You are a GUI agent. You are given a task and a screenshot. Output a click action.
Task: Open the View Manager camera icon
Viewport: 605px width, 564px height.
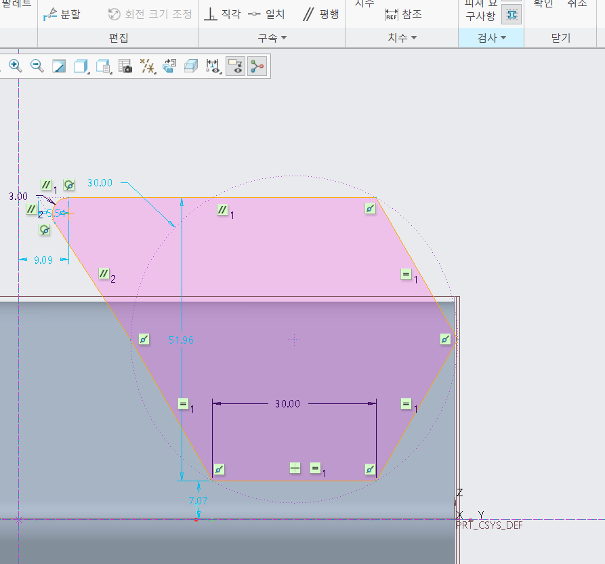(x=125, y=66)
